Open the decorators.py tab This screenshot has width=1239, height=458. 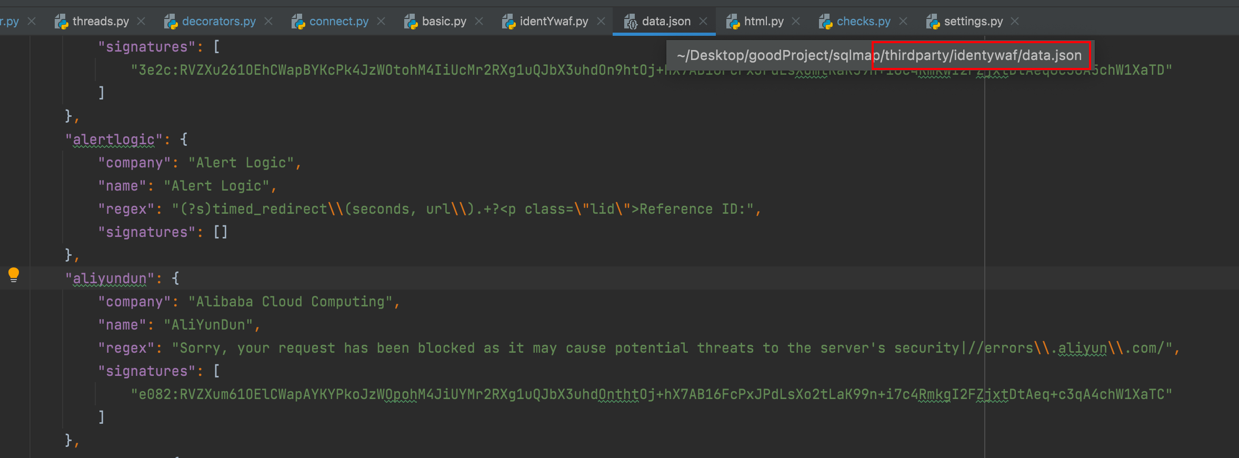(x=218, y=22)
